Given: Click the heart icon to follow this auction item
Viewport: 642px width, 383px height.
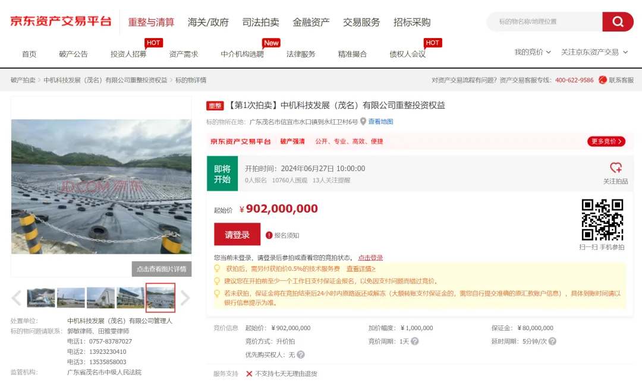Looking at the screenshot, I should 615,167.
